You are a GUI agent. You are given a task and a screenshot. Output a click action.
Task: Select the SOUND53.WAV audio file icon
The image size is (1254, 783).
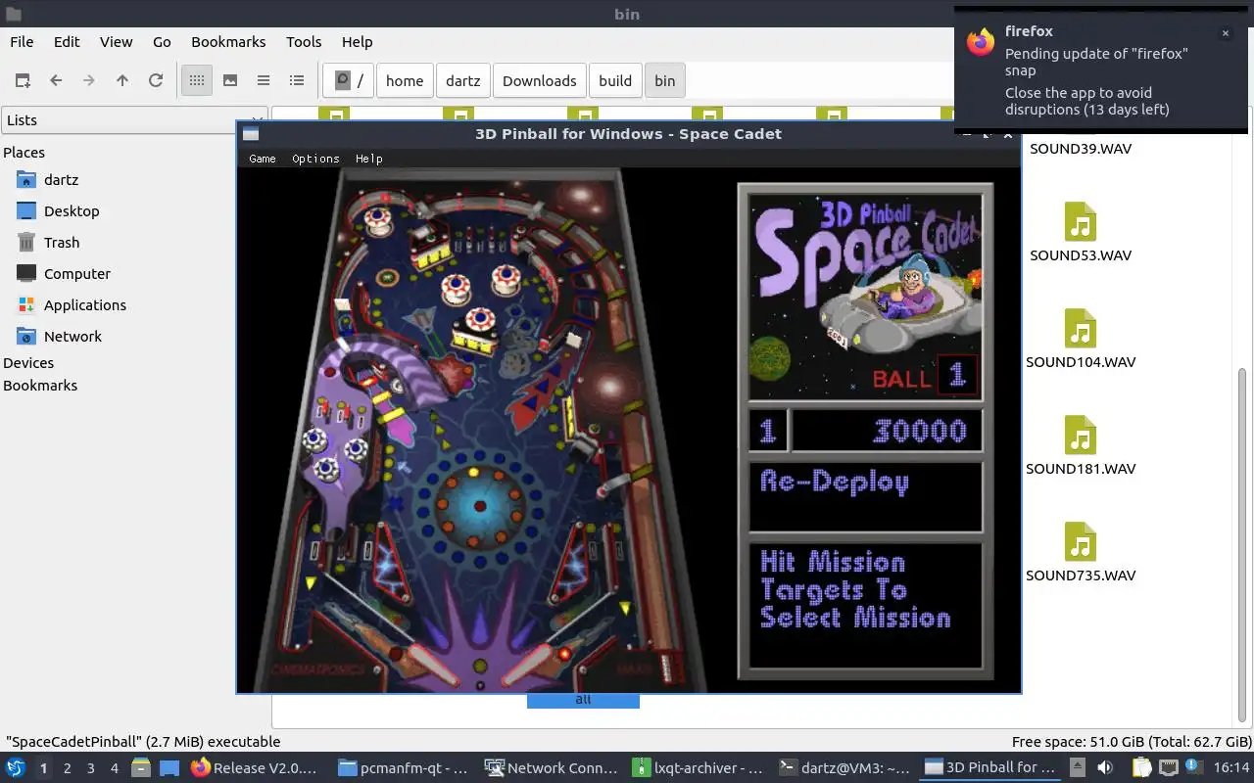click(1081, 223)
